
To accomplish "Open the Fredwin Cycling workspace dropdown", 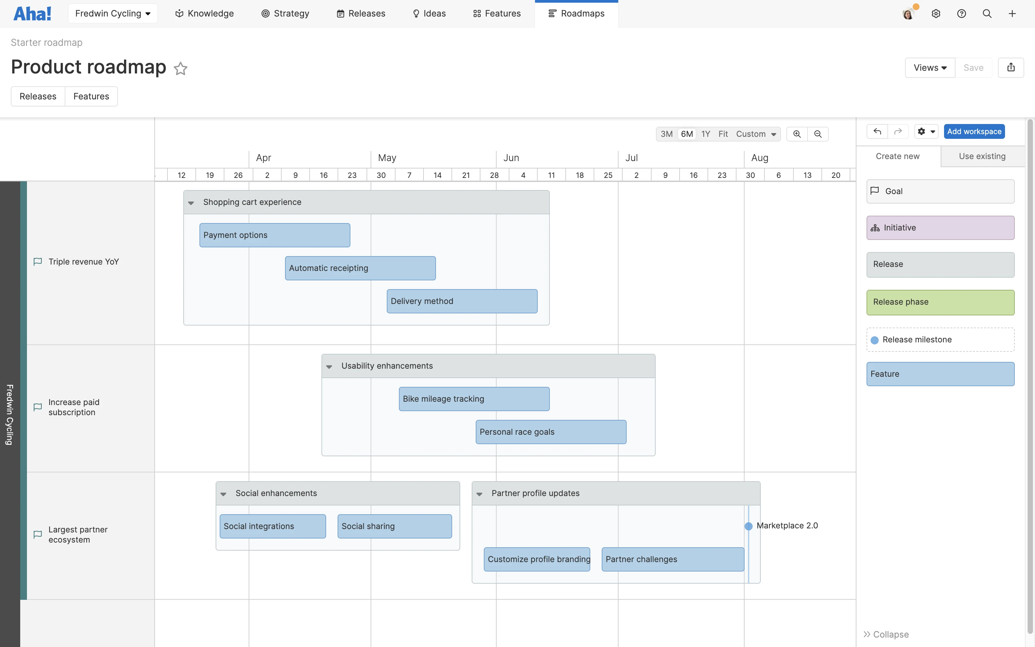I will point(113,13).
